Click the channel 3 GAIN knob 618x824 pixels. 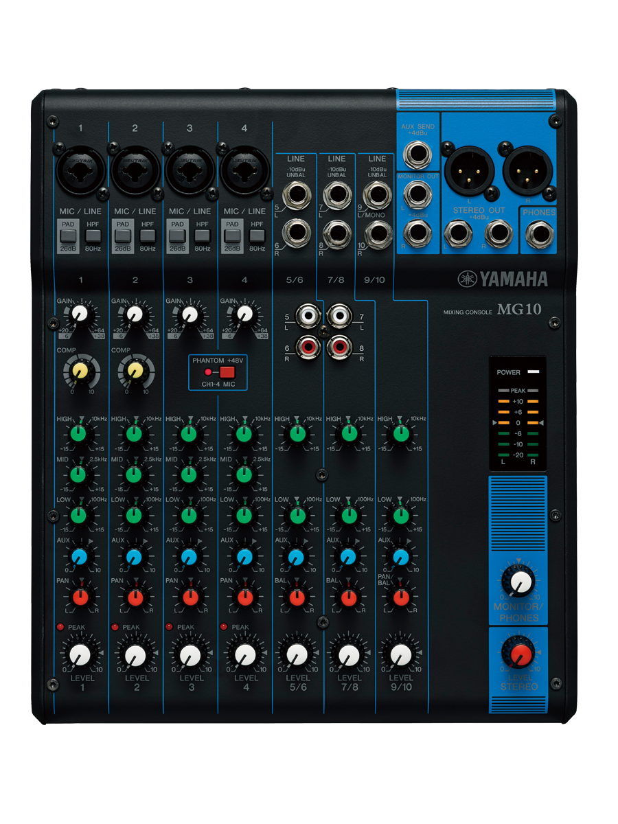pyautogui.click(x=189, y=314)
